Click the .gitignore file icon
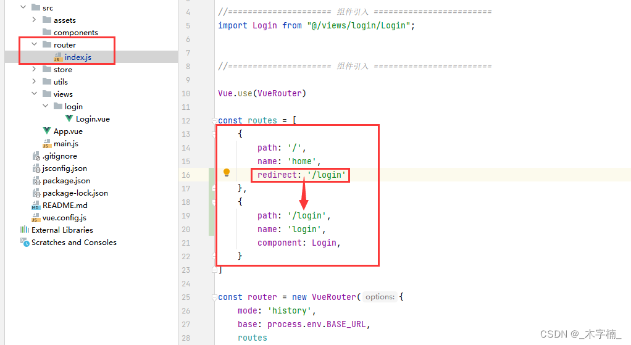631x345 pixels. (x=36, y=156)
